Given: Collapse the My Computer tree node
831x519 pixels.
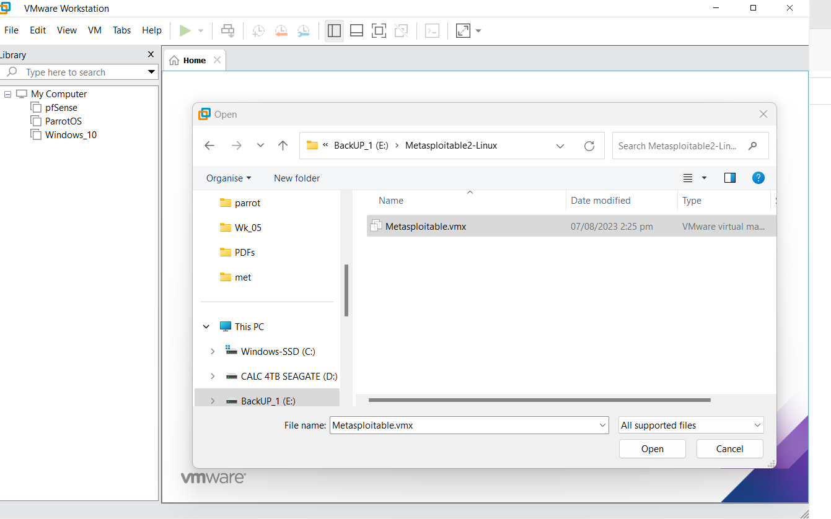Looking at the screenshot, I should coord(8,94).
